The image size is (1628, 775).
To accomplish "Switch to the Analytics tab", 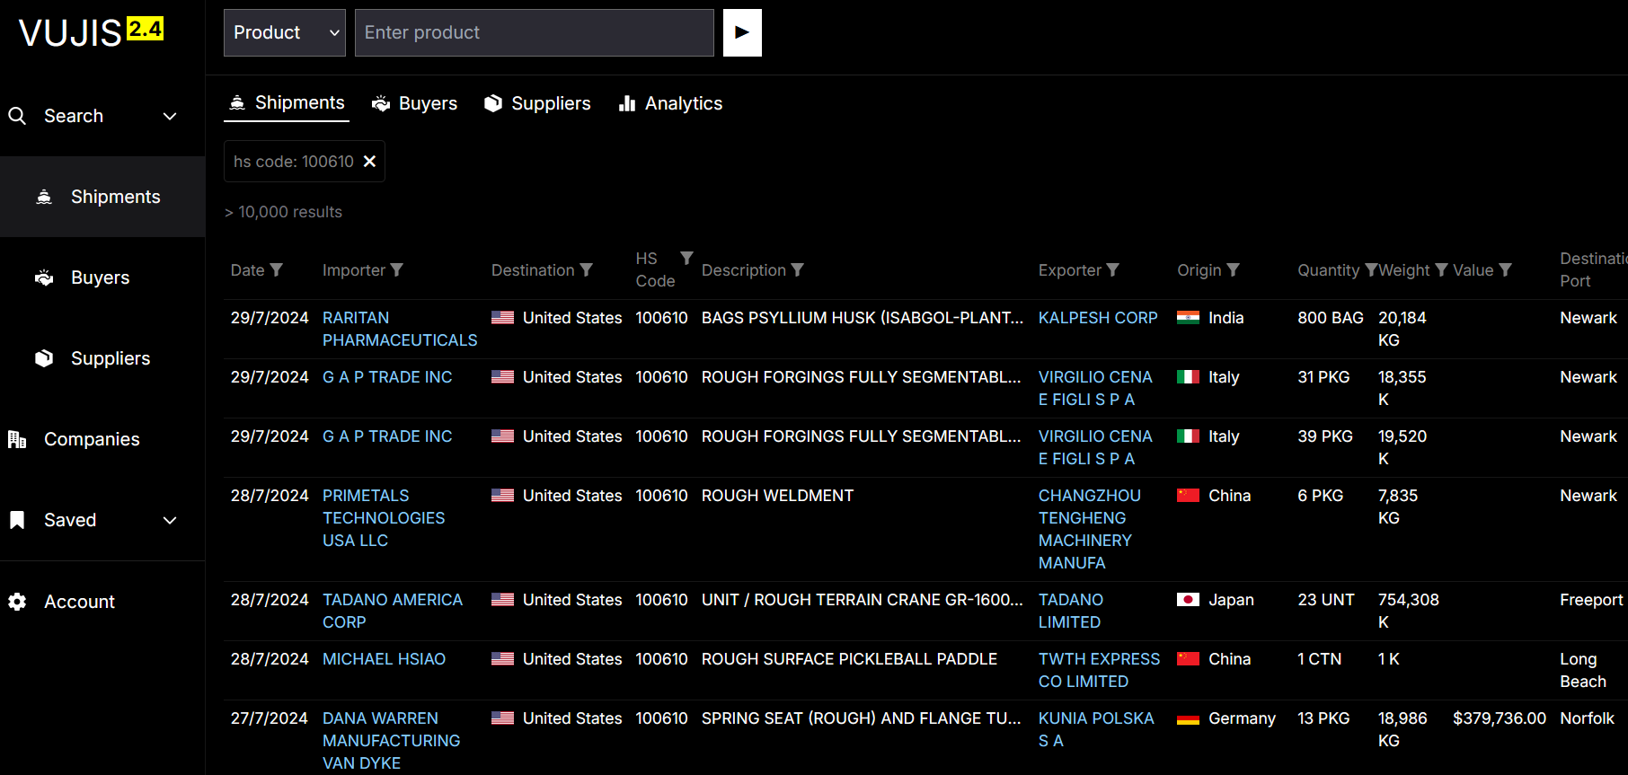I will point(670,104).
